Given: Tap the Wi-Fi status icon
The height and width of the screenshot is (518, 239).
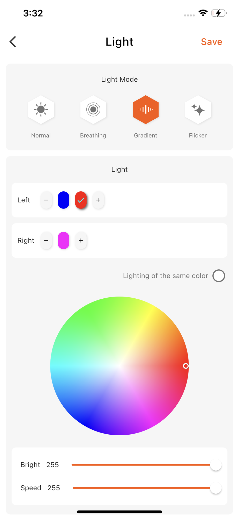Looking at the screenshot, I should pos(203,13).
